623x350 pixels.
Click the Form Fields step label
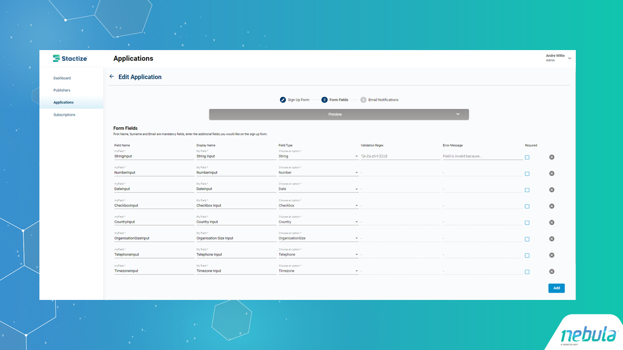point(339,100)
